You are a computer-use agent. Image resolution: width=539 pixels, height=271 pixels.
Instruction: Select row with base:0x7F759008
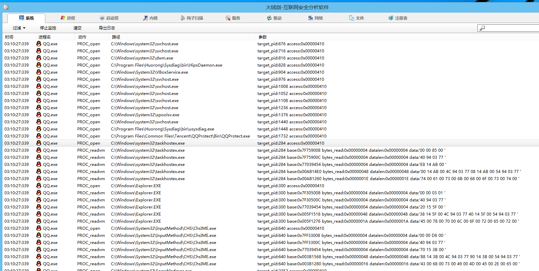pos(271,150)
